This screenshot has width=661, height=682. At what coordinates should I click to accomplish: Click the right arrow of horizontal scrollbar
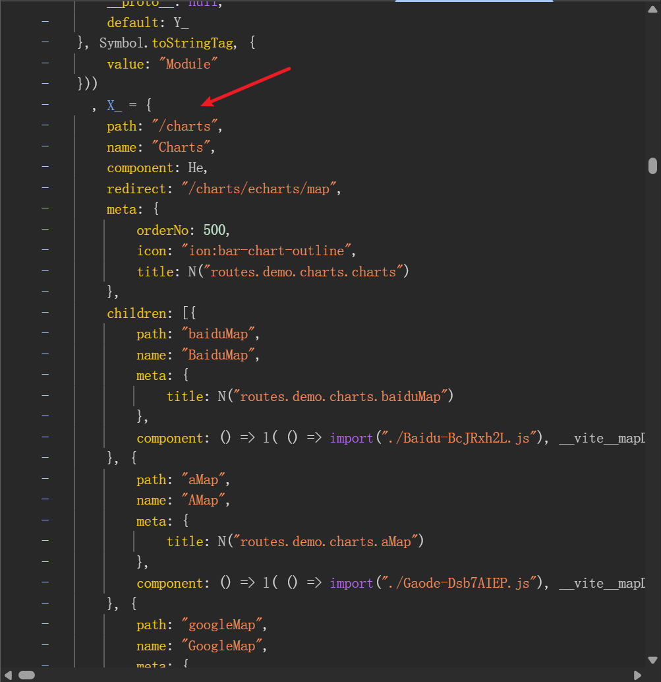point(637,675)
